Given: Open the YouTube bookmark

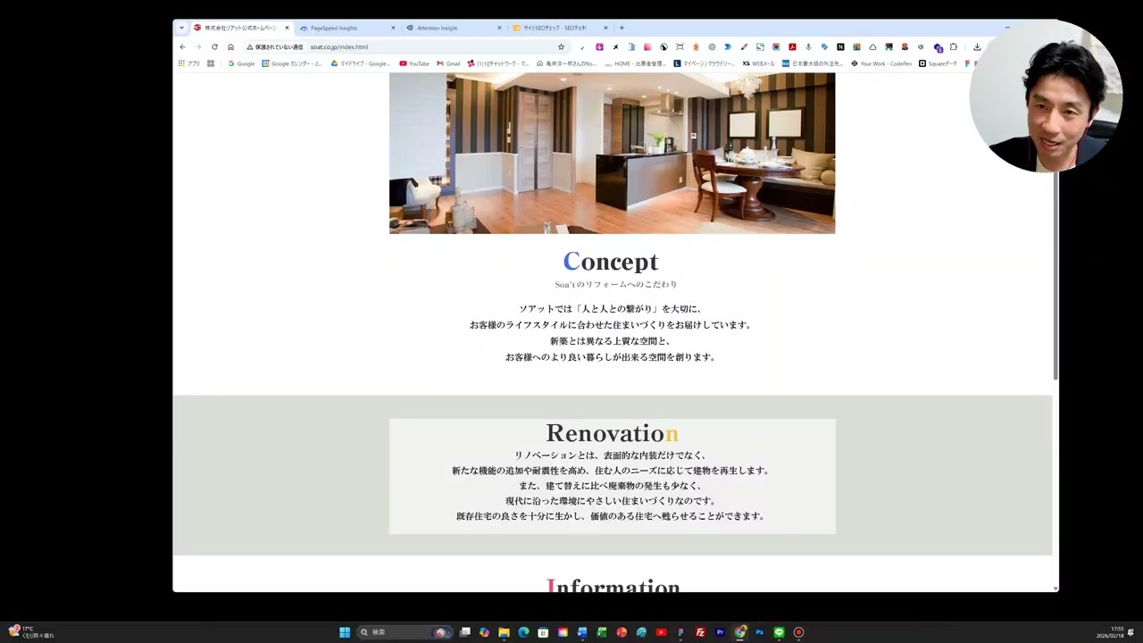Looking at the screenshot, I should coord(414,63).
